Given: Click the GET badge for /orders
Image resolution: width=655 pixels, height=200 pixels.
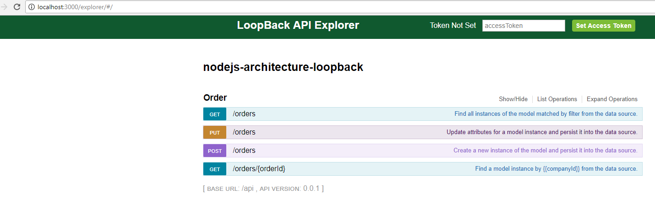Looking at the screenshot, I should [x=215, y=114].
